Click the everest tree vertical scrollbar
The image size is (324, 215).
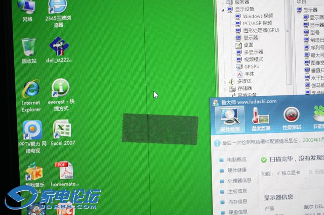289,42
